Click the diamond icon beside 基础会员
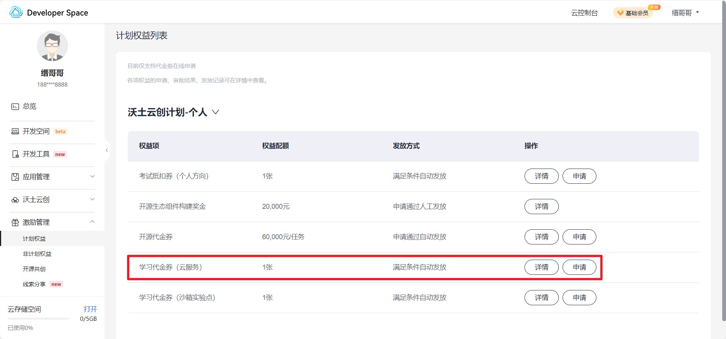Image resolution: width=726 pixels, height=339 pixels. (620, 13)
